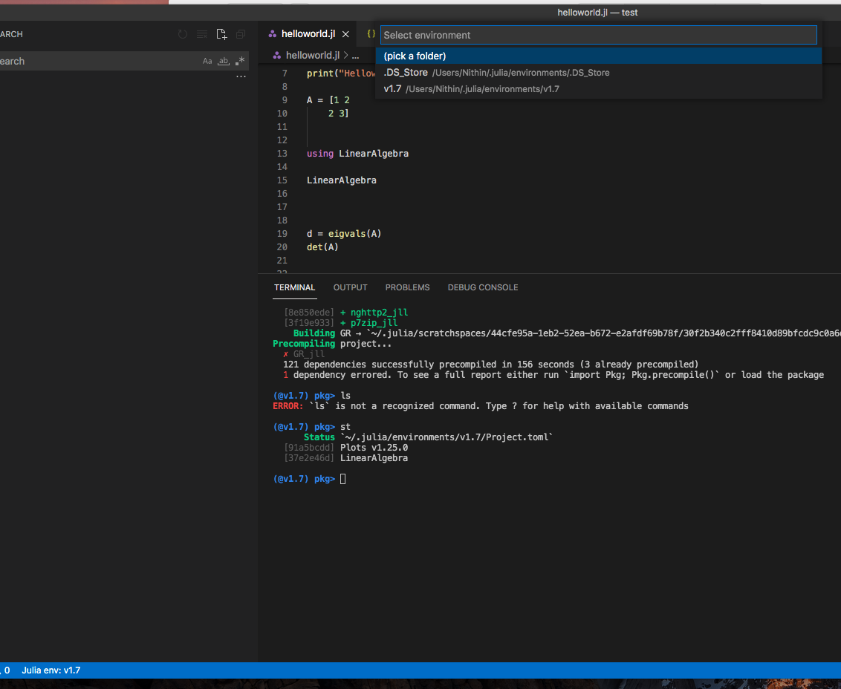
Task: Clear all search results
Action: (x=201, y=33)
